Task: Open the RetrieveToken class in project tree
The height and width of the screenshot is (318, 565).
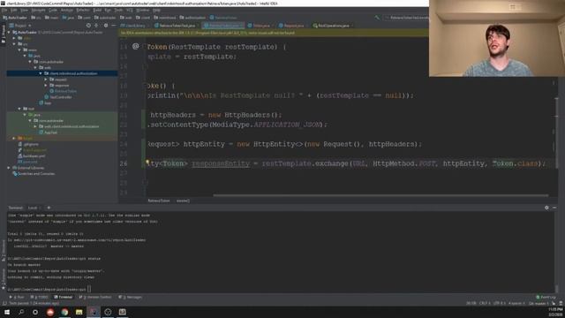Action: coord(63,91)
